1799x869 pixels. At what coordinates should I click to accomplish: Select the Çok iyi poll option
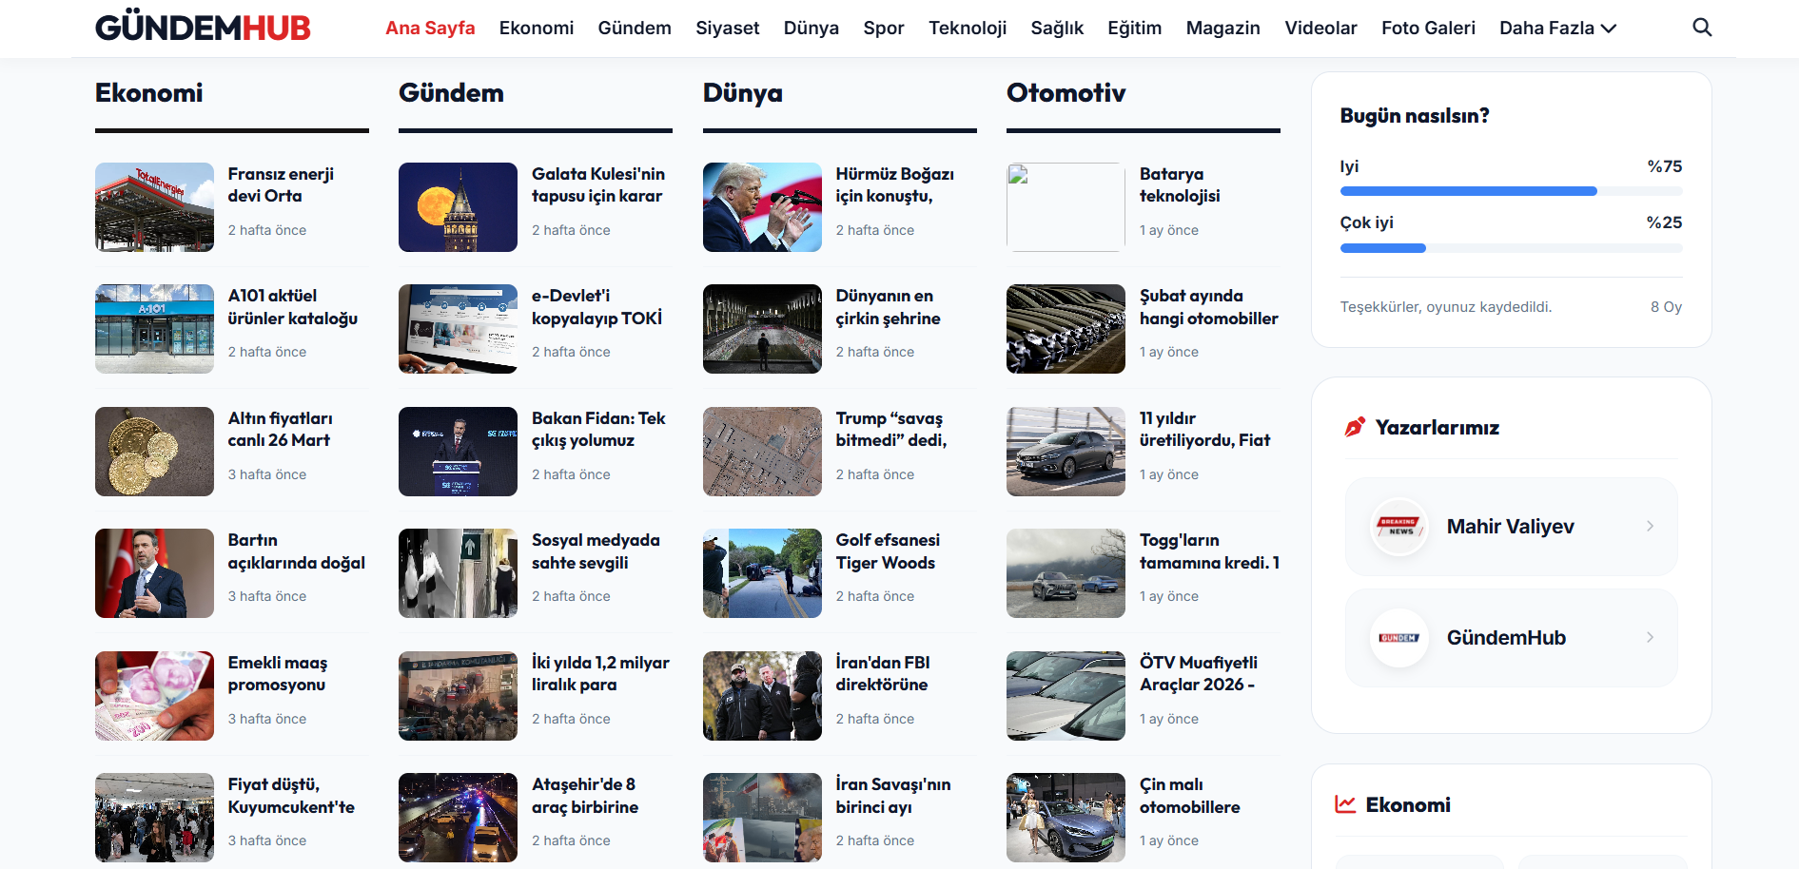(1366, 222)
